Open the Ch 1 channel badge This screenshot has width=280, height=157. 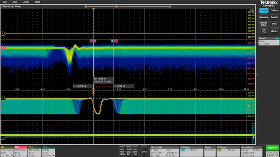tap(7, 151)
